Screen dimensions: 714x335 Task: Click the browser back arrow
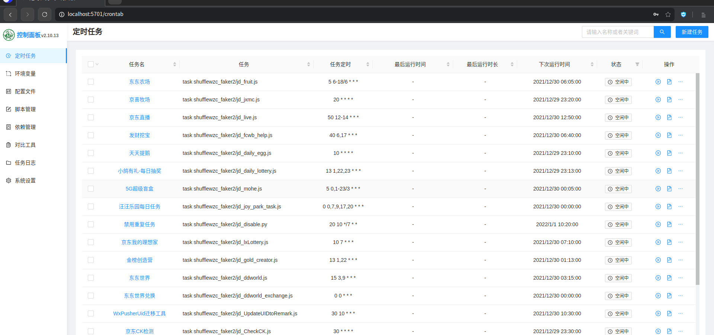(10, 14)
